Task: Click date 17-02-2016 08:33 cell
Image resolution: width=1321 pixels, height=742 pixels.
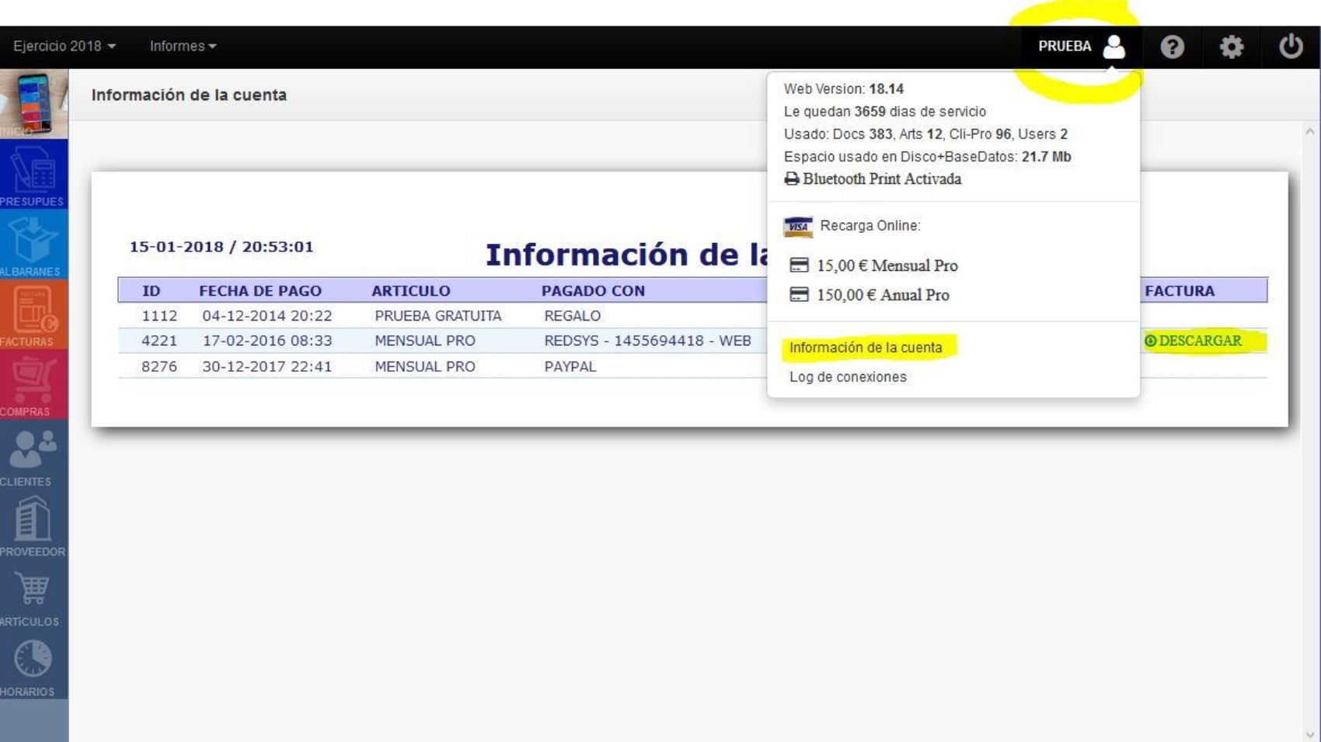Action: (x=267, y=341)
